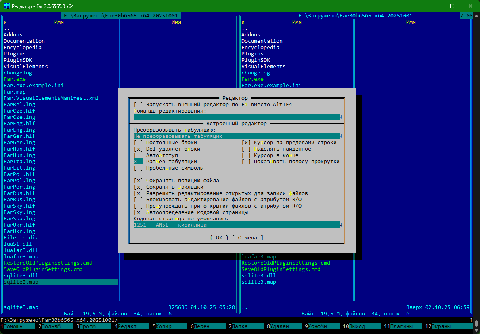Screen dimensions: 480x334
Task: Click the Far Manager icon in title bar
Action: 6,6
